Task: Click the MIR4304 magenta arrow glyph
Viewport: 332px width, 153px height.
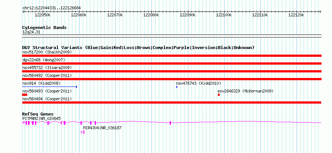Action: tap(82, 132)
